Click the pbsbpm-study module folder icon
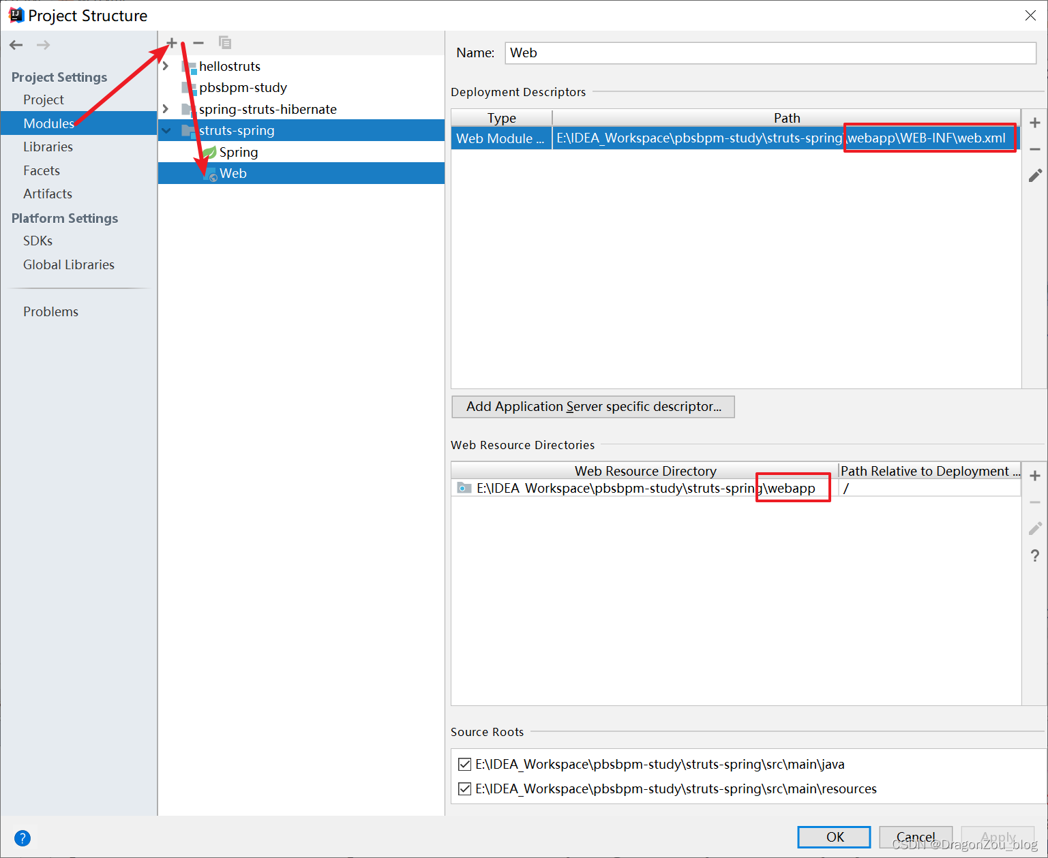The image size is (1048, 858). [189, 88]
